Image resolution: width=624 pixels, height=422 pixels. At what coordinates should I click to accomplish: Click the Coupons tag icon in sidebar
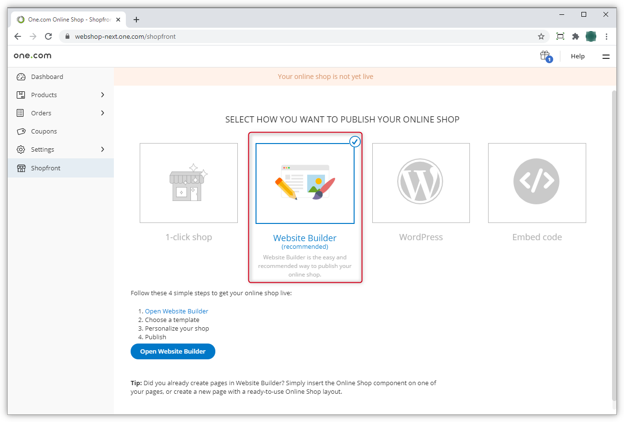pyautogui.click(x=21, y=131)
